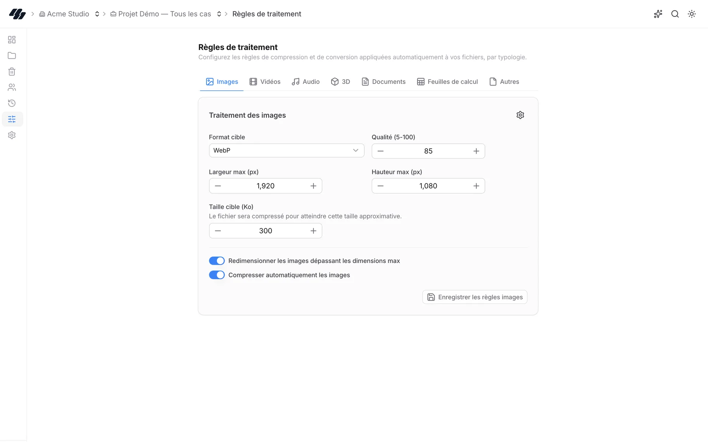
Task: Click the Hauteur max field showing 1,080
Action: tap(428, 186)
